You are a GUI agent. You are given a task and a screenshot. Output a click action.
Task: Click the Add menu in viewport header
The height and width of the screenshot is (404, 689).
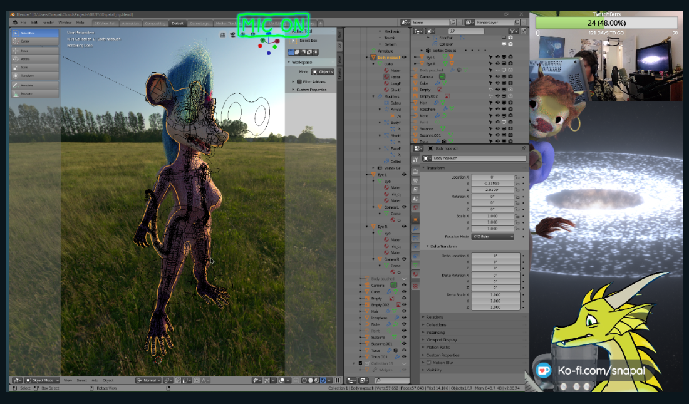(x=95, y=380)
